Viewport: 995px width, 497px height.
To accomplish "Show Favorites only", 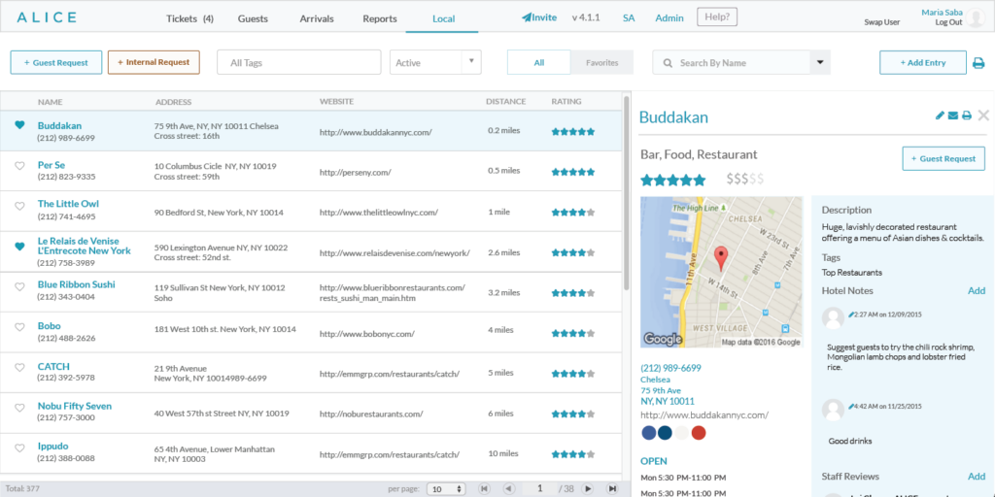I will [602, 63].
